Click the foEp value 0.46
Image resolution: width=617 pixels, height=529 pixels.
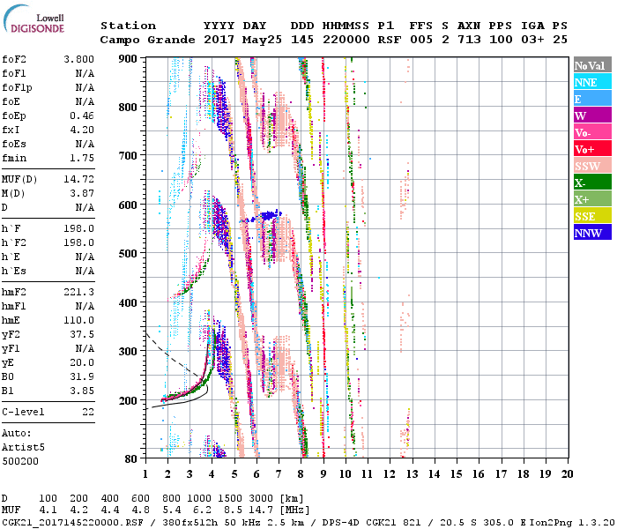pyautogui.click(x=82, y=115)
